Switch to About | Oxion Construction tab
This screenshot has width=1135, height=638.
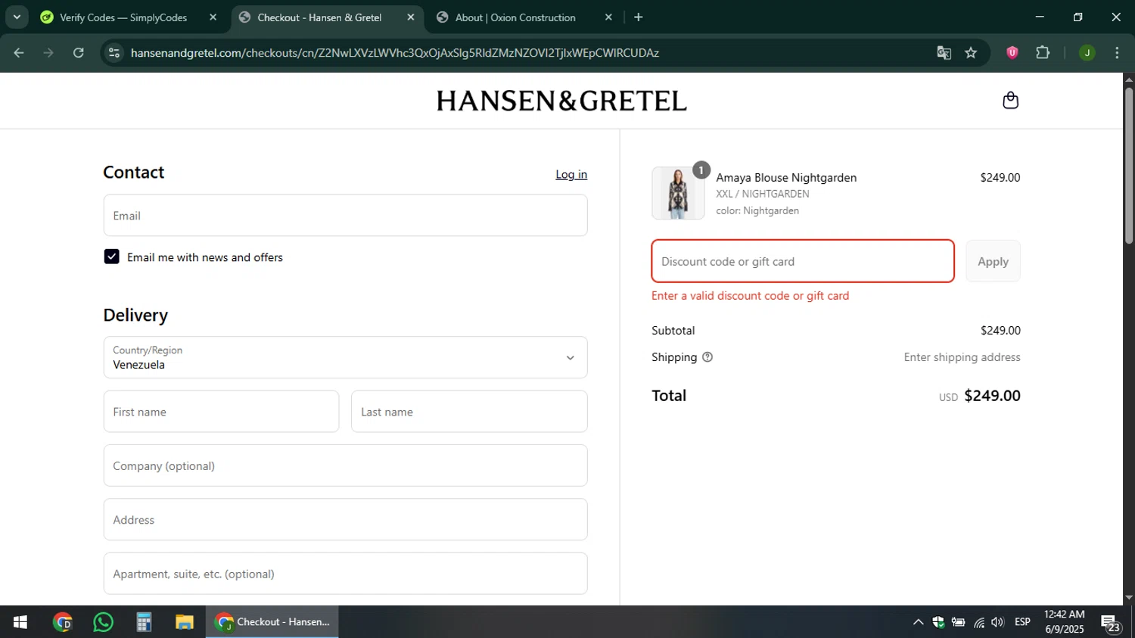pyautogui.click(x=515, y=17)
